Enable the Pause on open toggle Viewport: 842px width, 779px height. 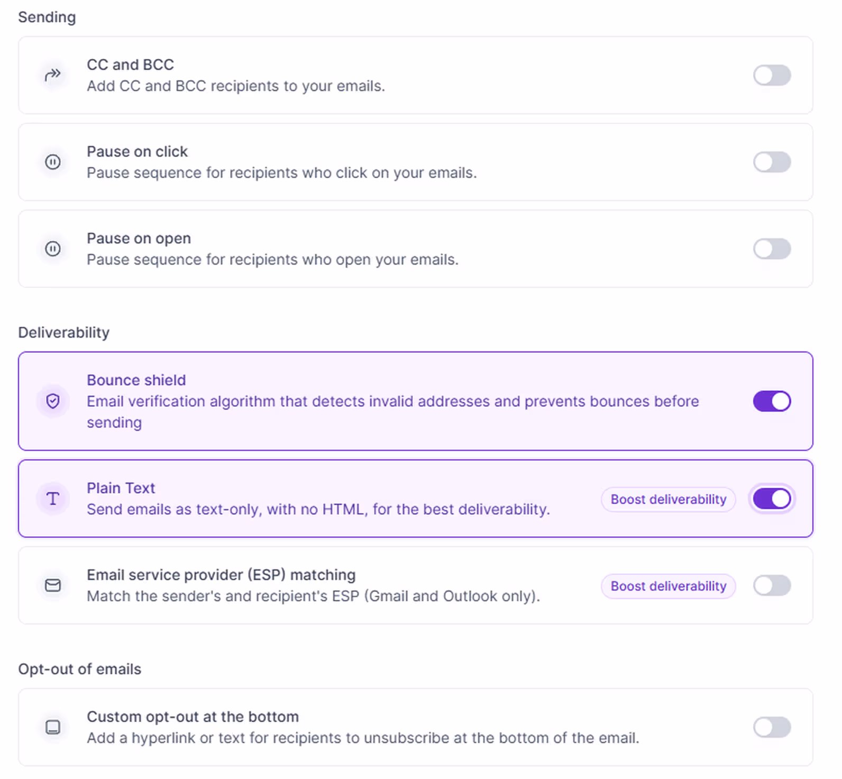point(772,249)
